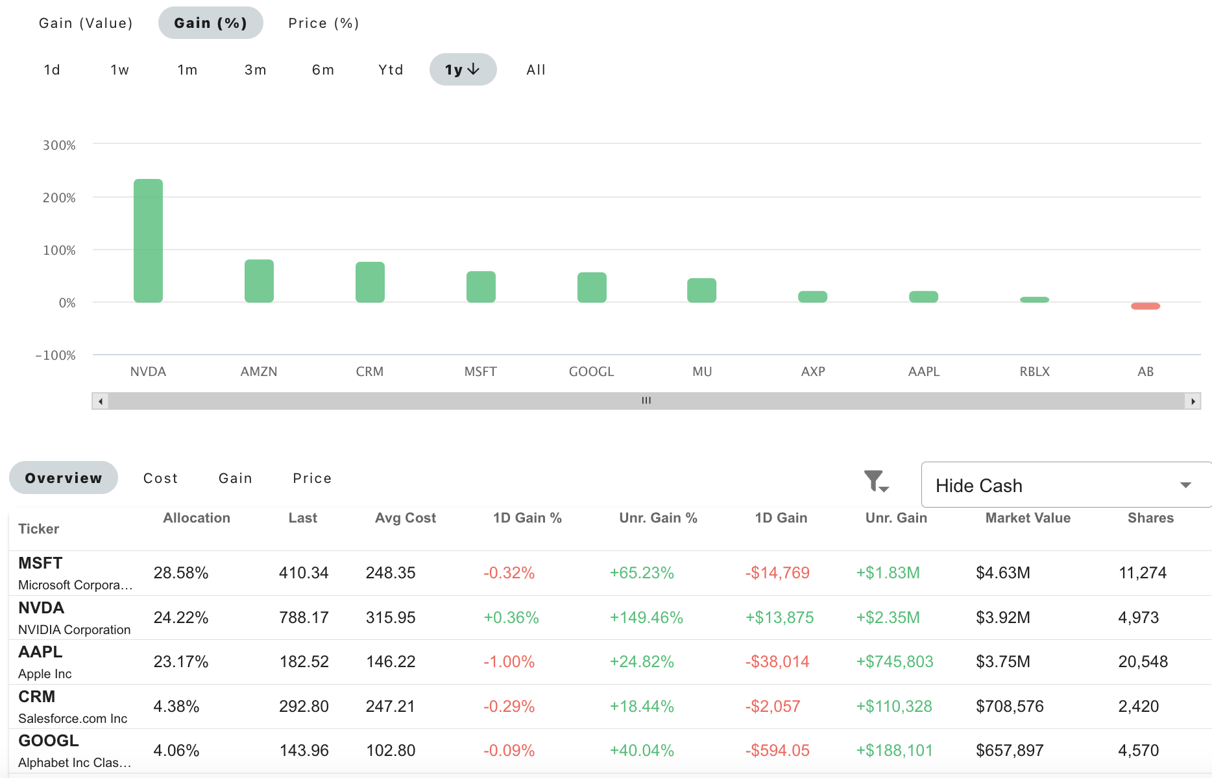Click the NVDA ticker in the table
Image resolution: width=1212 pixels, height=778 pixels.
coord(41,608)
